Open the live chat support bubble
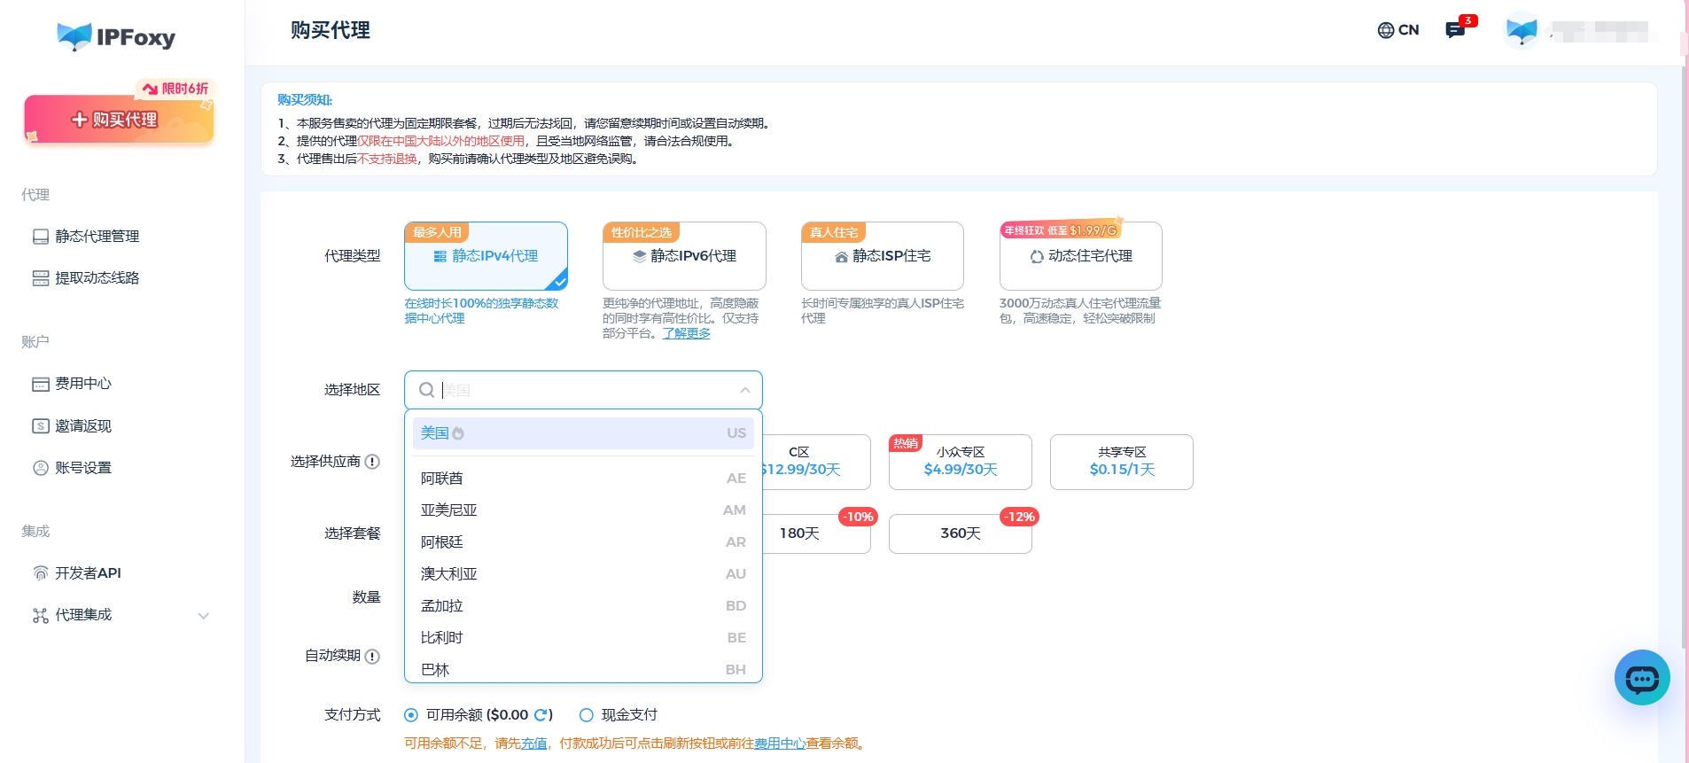This screenshot has width=1689, height=763. 1642,678
